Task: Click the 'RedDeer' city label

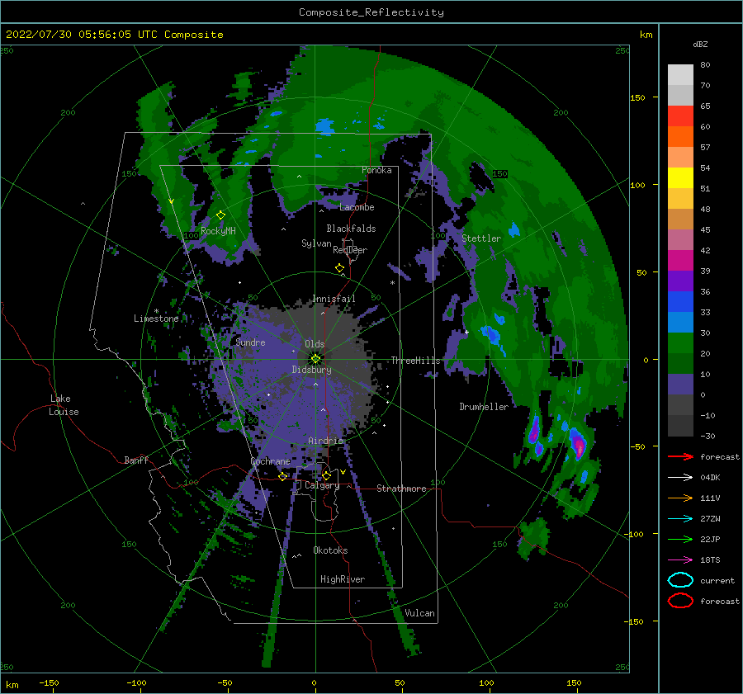Action: (350, 250)
